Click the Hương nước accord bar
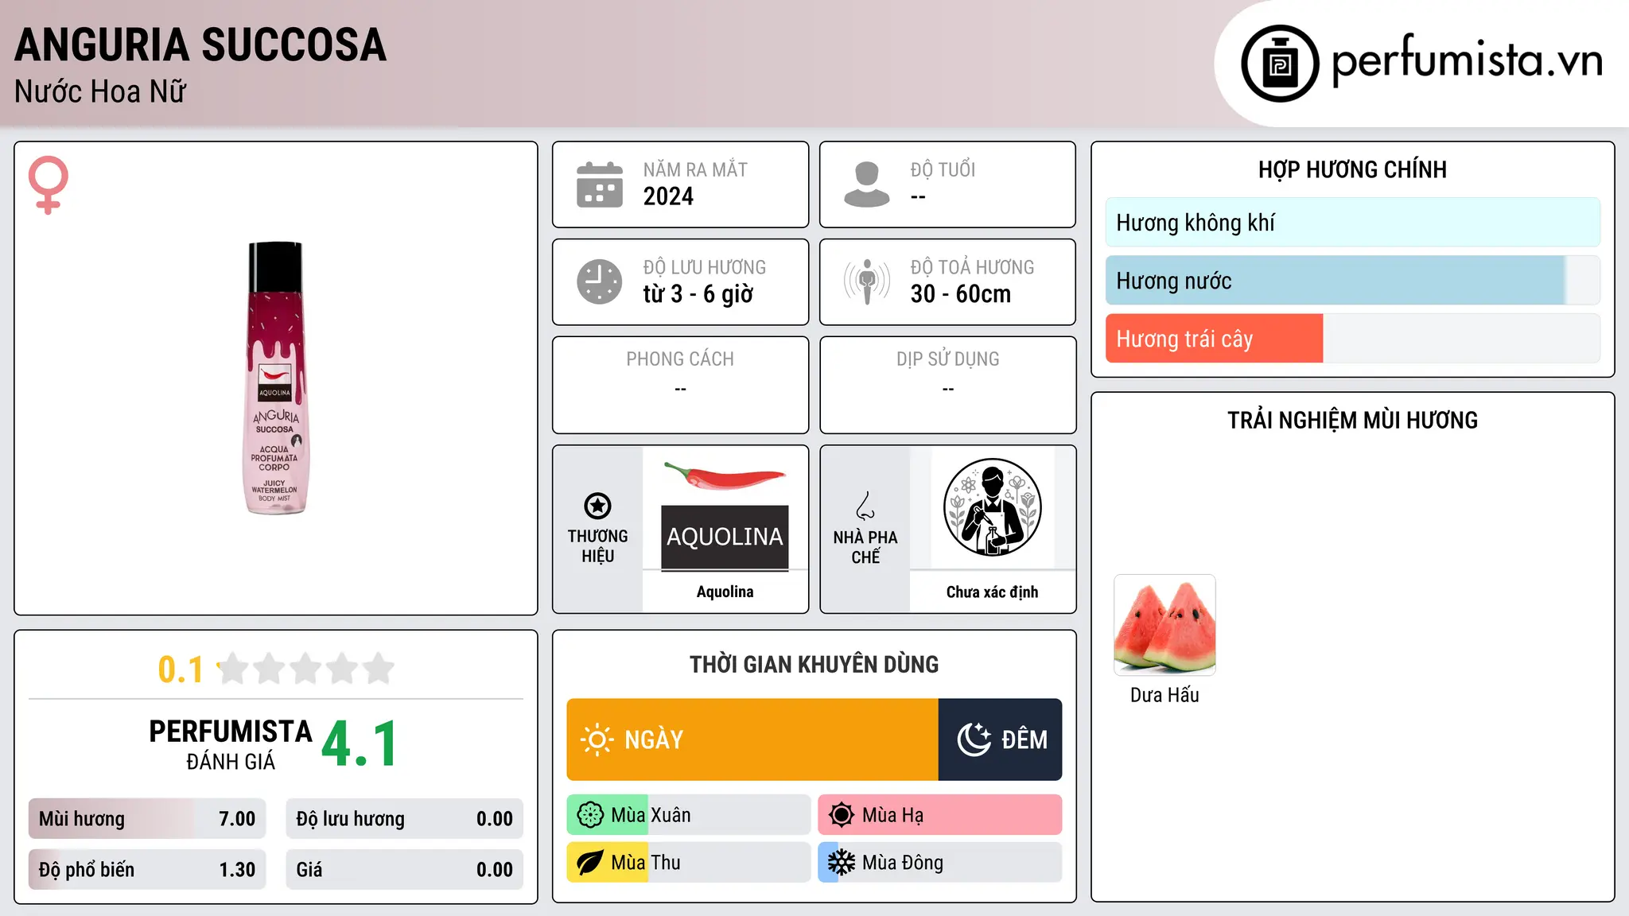The image size is (1629, 916). coord(1352,281)
